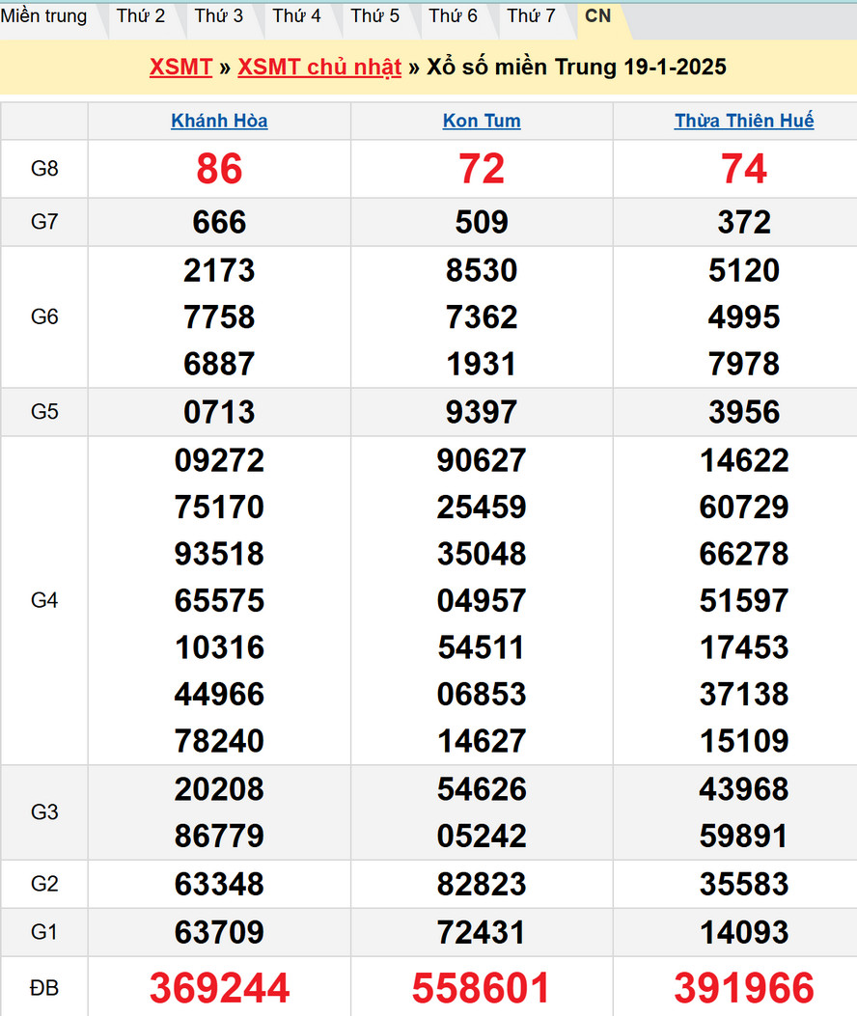857x1016 pixels.
Task: Select the Thứ 7 tab
Action: click(532, 16)
